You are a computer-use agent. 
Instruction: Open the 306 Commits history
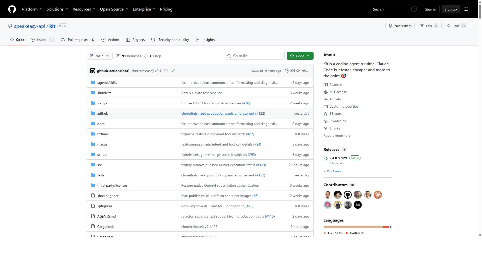297,71
